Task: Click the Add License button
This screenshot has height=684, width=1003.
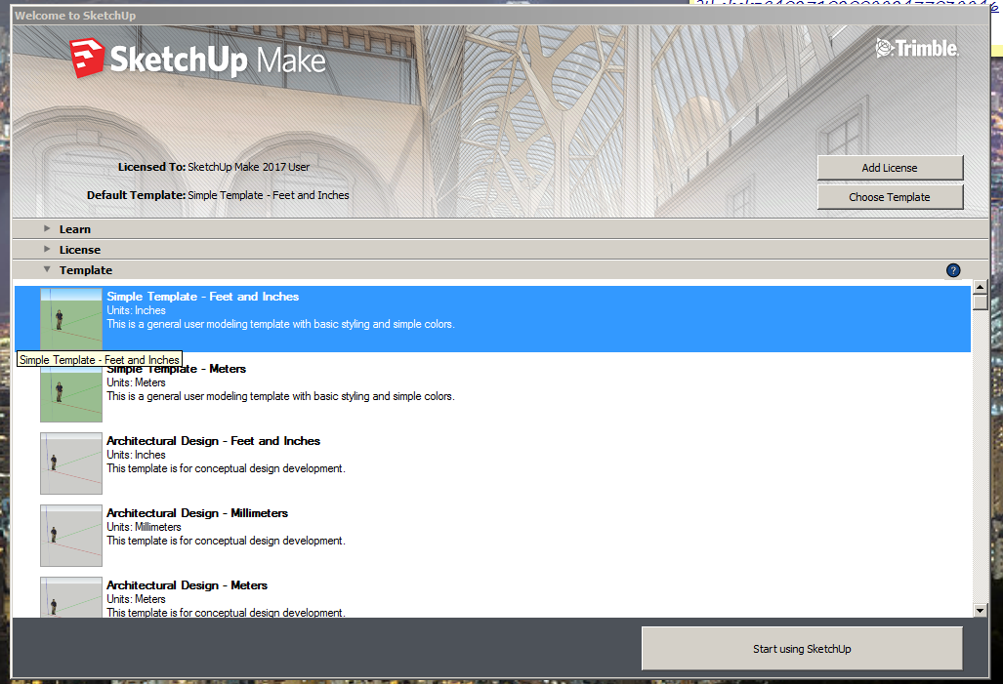Action: (x=890, y=168)
